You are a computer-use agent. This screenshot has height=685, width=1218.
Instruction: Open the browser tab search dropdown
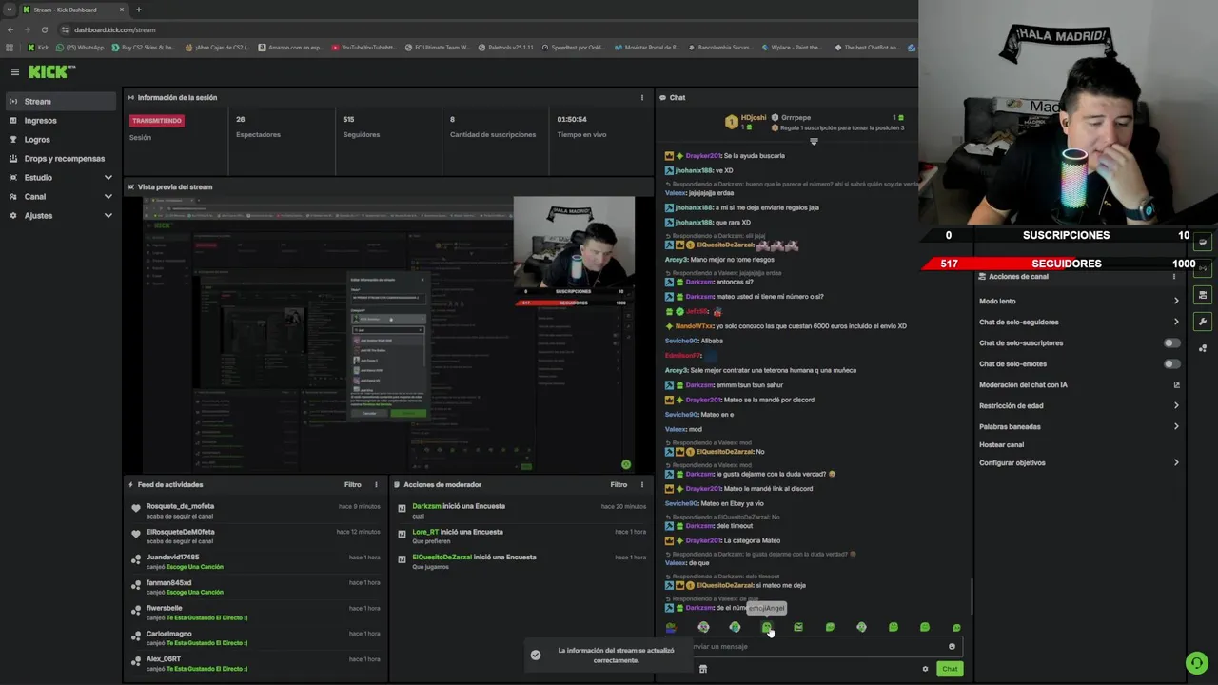click(10, 10)
